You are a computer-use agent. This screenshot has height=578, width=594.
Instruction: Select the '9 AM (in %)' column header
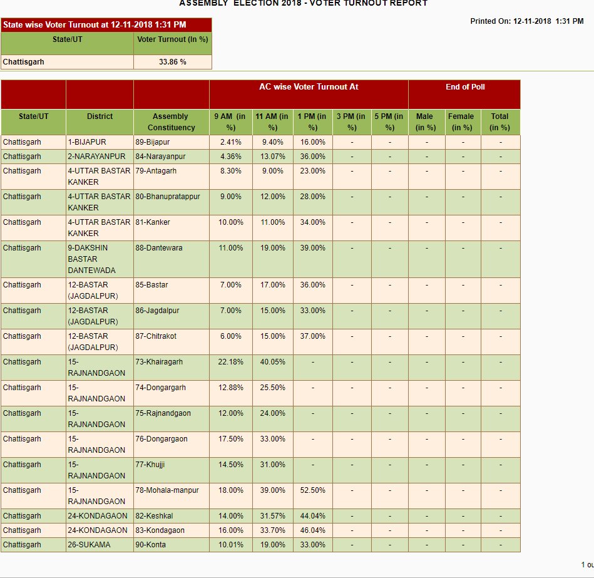coord(230,121)
